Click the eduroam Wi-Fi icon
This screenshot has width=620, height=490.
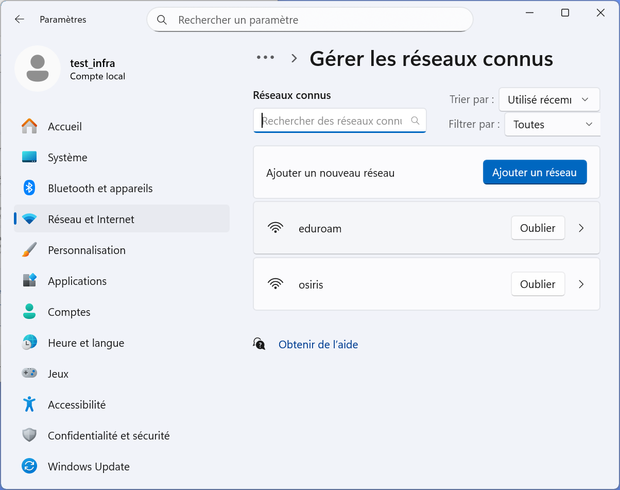pos(276,228)
